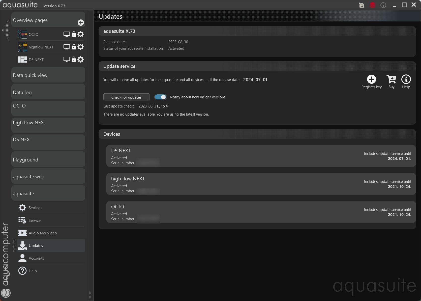Viewport: 421px width, 301px height.
Task: Expand the OCTO device section in sidebar
Action: point(48,108)
